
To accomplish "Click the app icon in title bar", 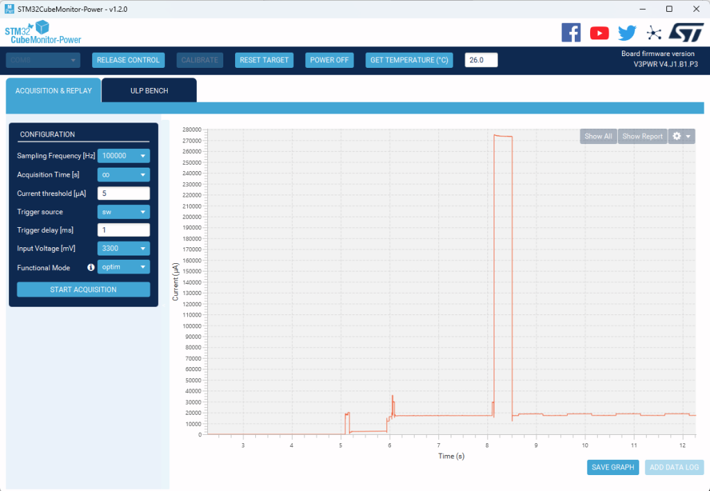I will tap(9, 8).
